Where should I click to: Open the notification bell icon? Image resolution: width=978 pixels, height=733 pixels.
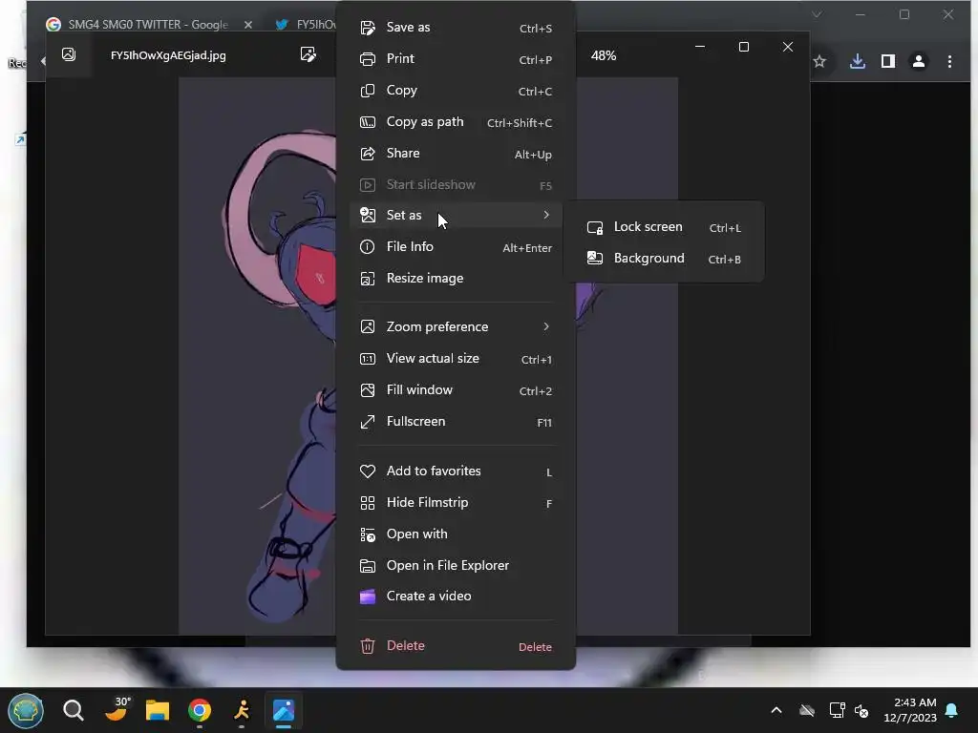[x=952, y=710]
